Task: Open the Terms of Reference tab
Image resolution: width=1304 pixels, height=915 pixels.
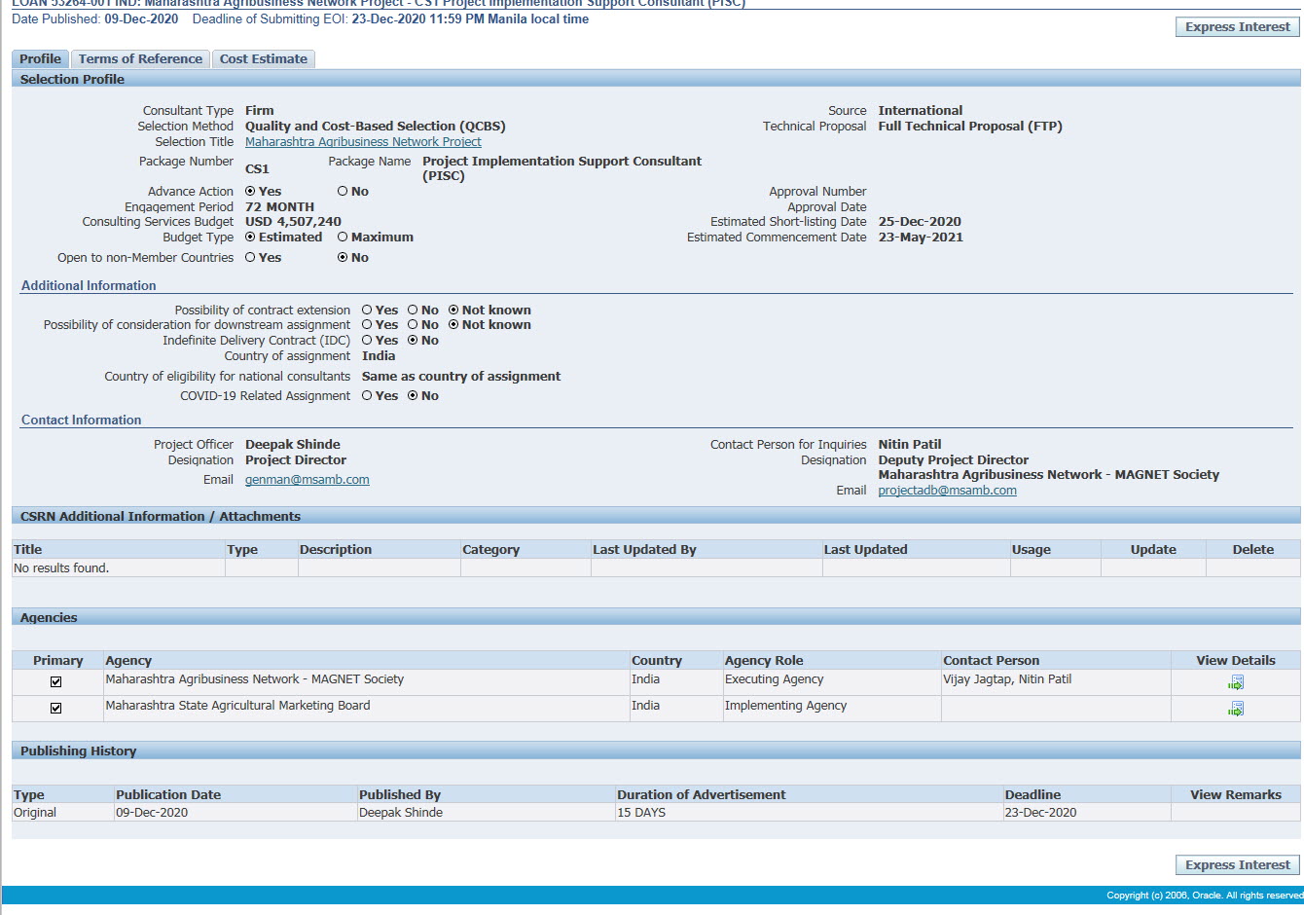Action: click(x=140, y=59)
